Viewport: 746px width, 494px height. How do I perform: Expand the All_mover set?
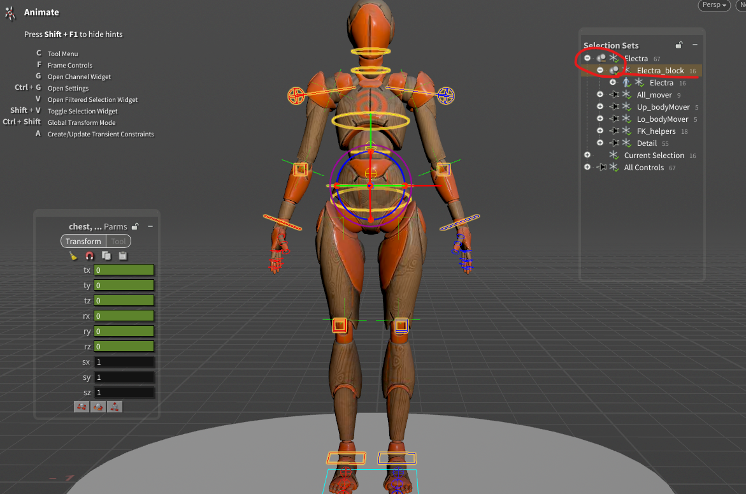(x=600, y=94)
